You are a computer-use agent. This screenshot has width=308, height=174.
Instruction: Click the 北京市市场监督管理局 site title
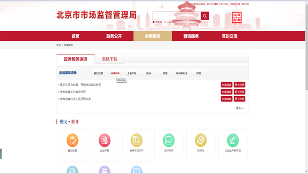[97, 15]
